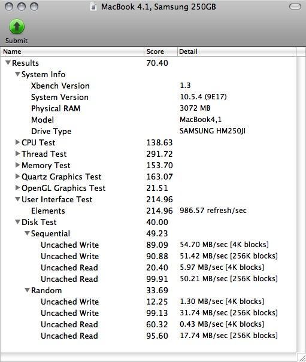Click the 986.57 refresh/sec detail
The image size is (306, 362).
click(213, 211)
